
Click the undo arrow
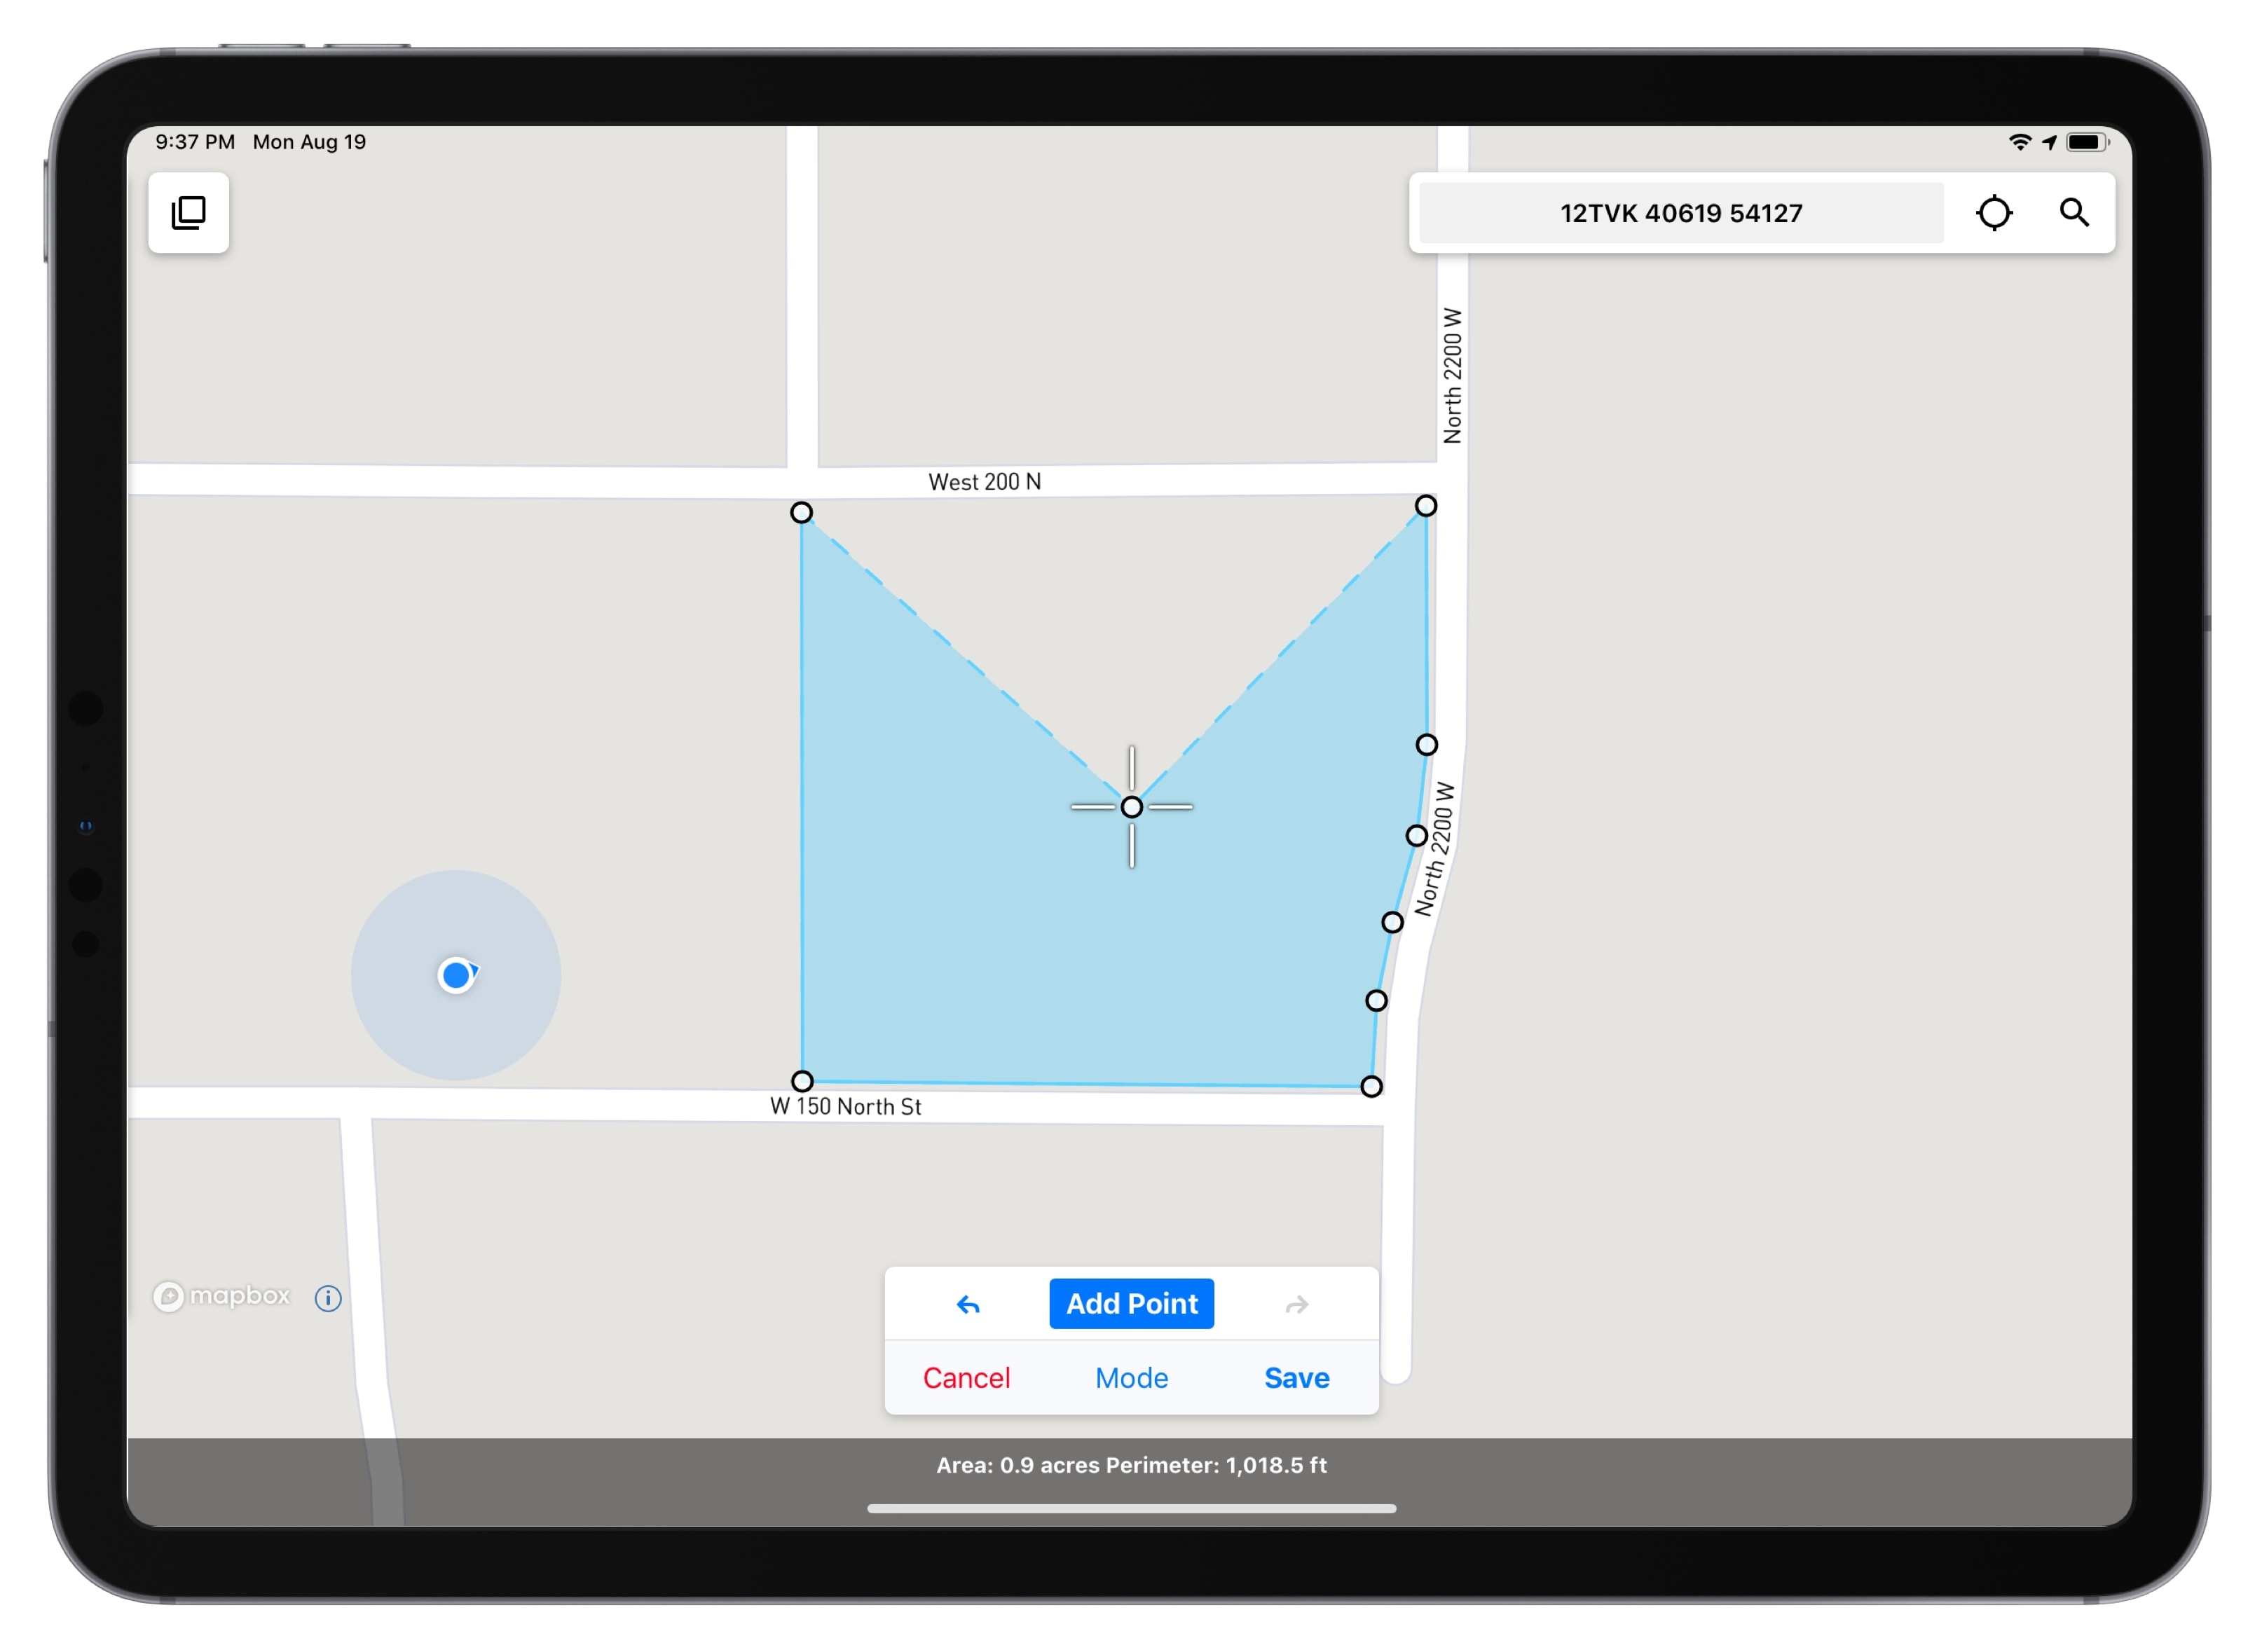[967, 1304]
